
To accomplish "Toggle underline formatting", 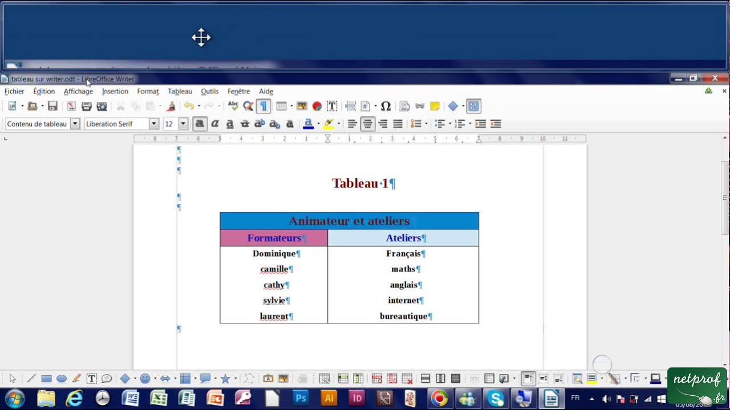I will [230, 124].
